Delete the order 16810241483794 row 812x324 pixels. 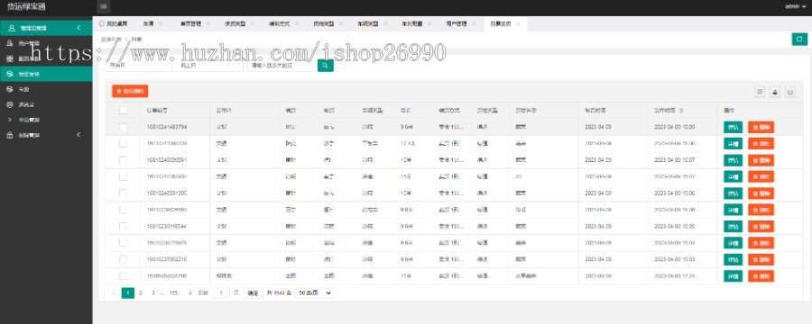[761, 127]
